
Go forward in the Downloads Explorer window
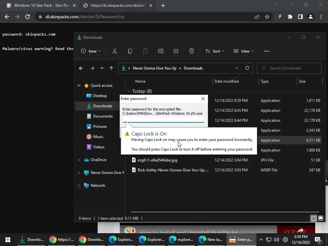click(x=92, y=68)
